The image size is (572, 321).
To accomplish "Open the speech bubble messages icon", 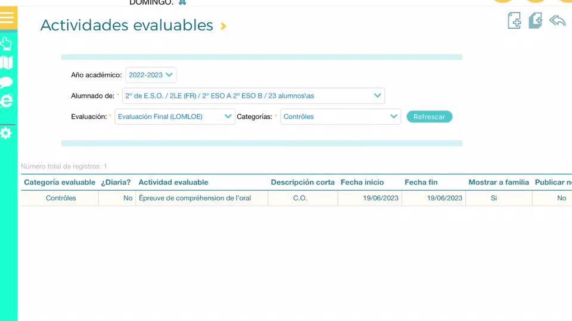I will pos(6,83).
